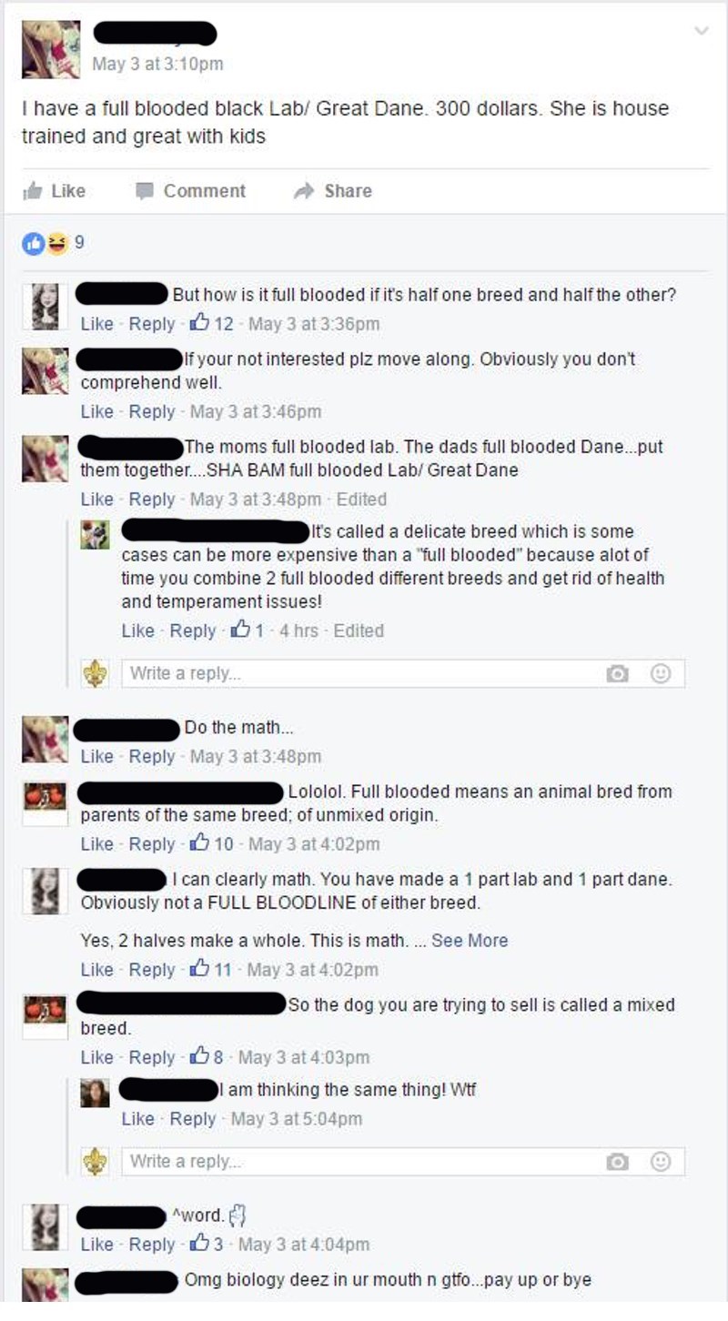Click the Comment button under the post
The height and width of the screenshot is (1321, 728).
(x=190, y=191)
